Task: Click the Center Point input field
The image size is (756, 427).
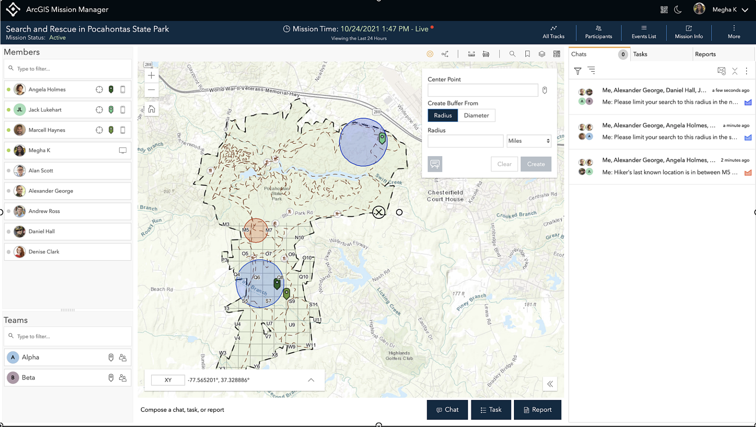Action: tap(483, 90)
